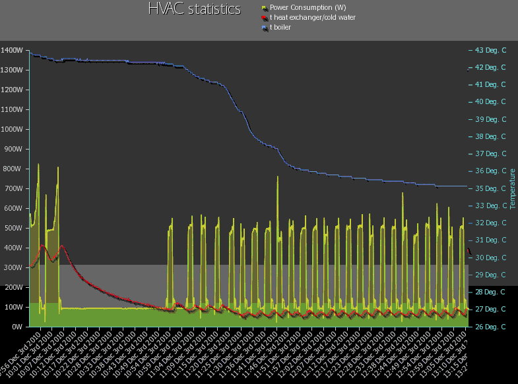Click the HVAC statistics chart title
Image resolution: width=518 pixels, height=384 pixels.
point(195,9)
